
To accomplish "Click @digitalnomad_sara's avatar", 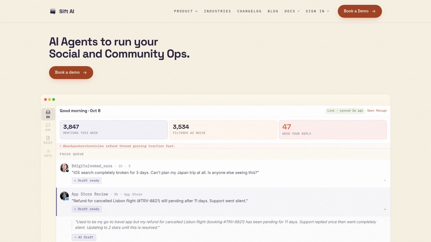I will (64, 168).
